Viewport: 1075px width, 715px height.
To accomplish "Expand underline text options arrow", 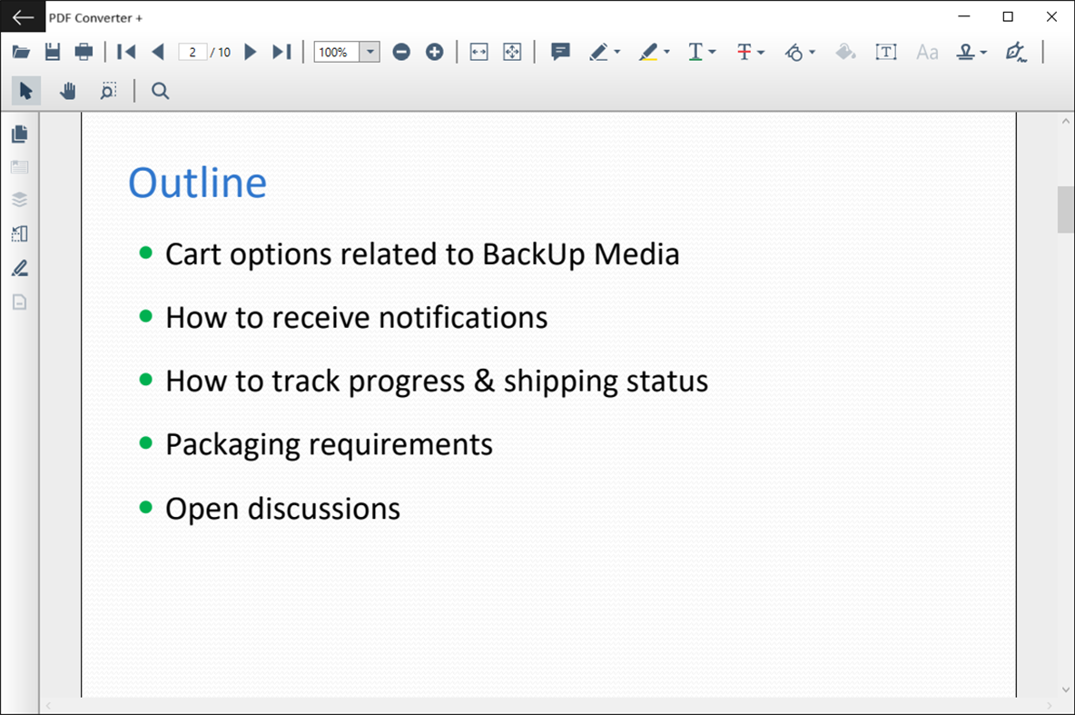I will pos(713,52).
